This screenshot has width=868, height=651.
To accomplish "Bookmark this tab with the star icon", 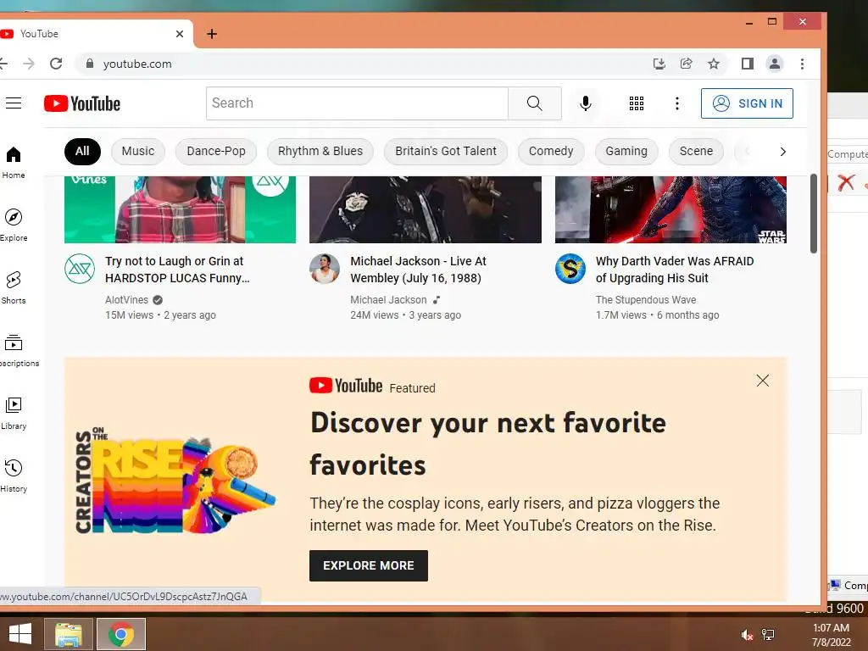I will click(x=714, y=64).
